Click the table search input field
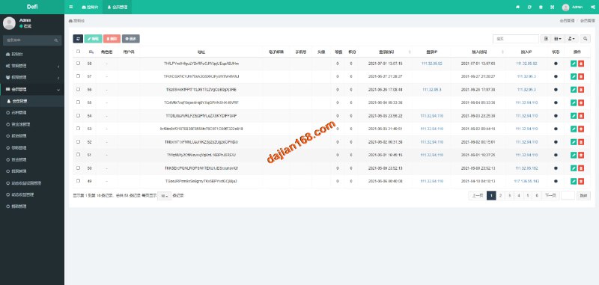This screenshot has height=285, width=599. pos(516,39)
